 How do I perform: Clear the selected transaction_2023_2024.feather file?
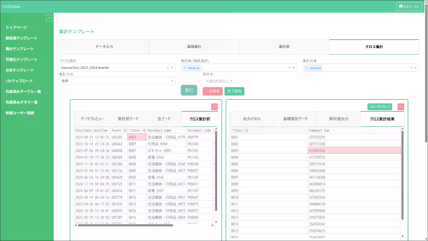168,68
